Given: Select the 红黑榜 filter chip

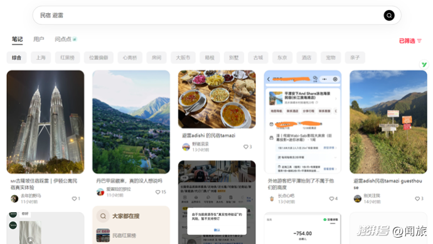Looking at the screenshot, I should pyautogui.click(x=67, y=58).
